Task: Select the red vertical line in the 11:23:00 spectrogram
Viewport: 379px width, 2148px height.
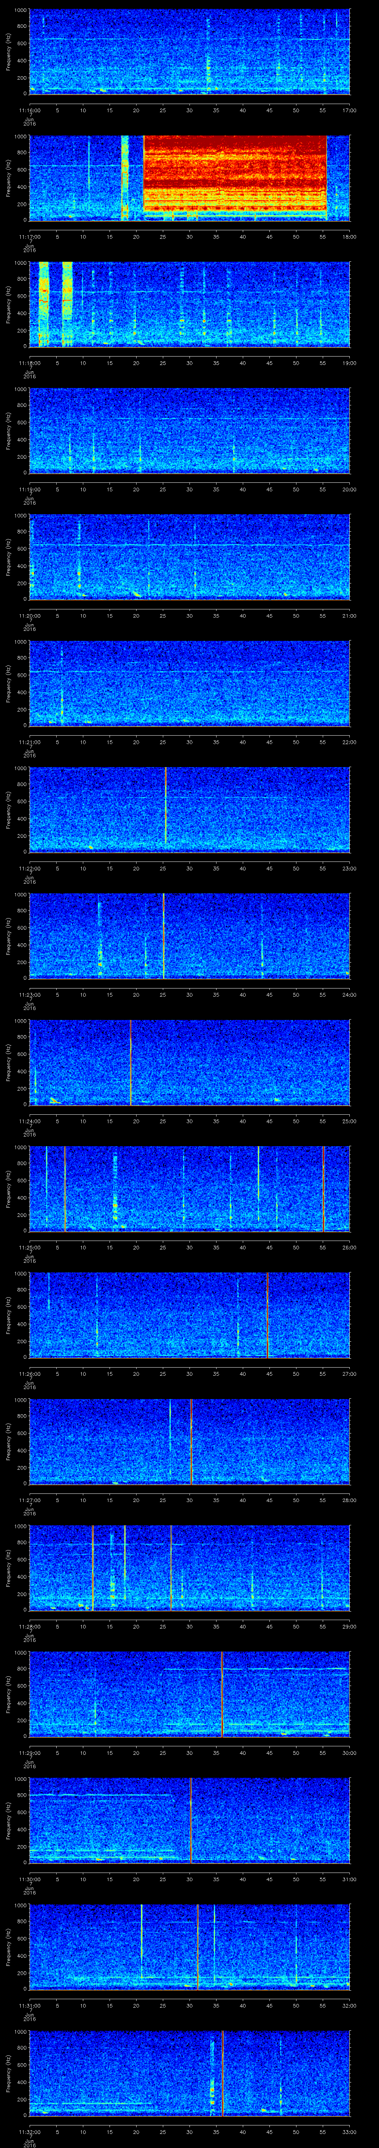Action: (163, 936)
